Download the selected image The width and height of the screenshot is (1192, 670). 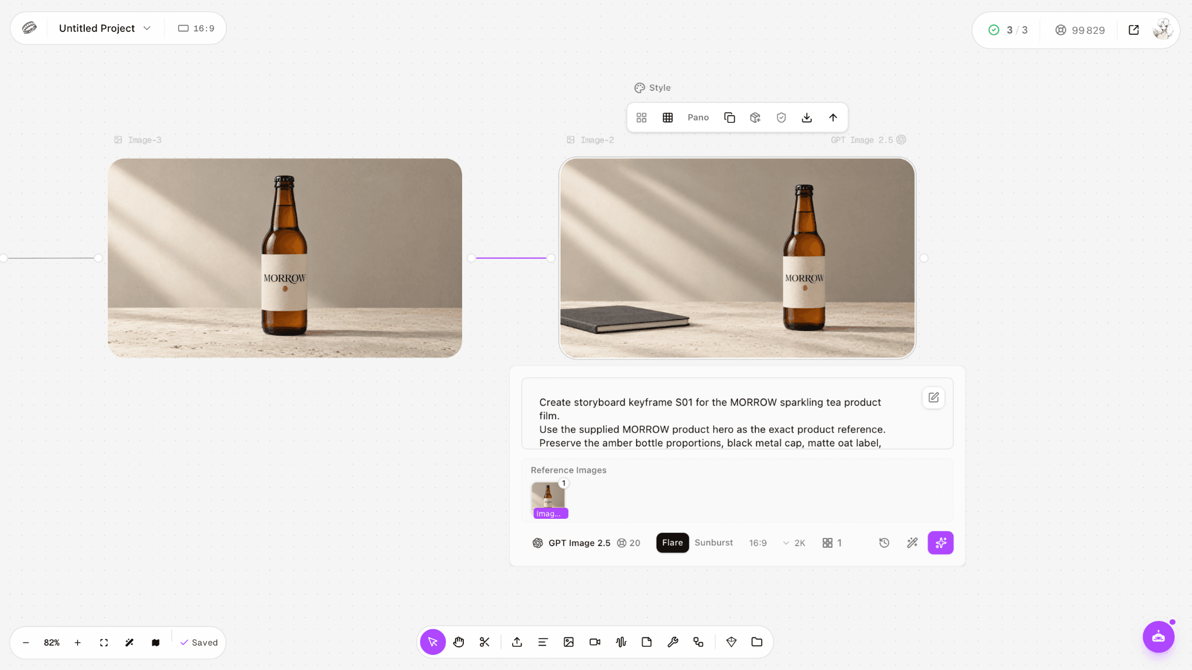[807, 117]
